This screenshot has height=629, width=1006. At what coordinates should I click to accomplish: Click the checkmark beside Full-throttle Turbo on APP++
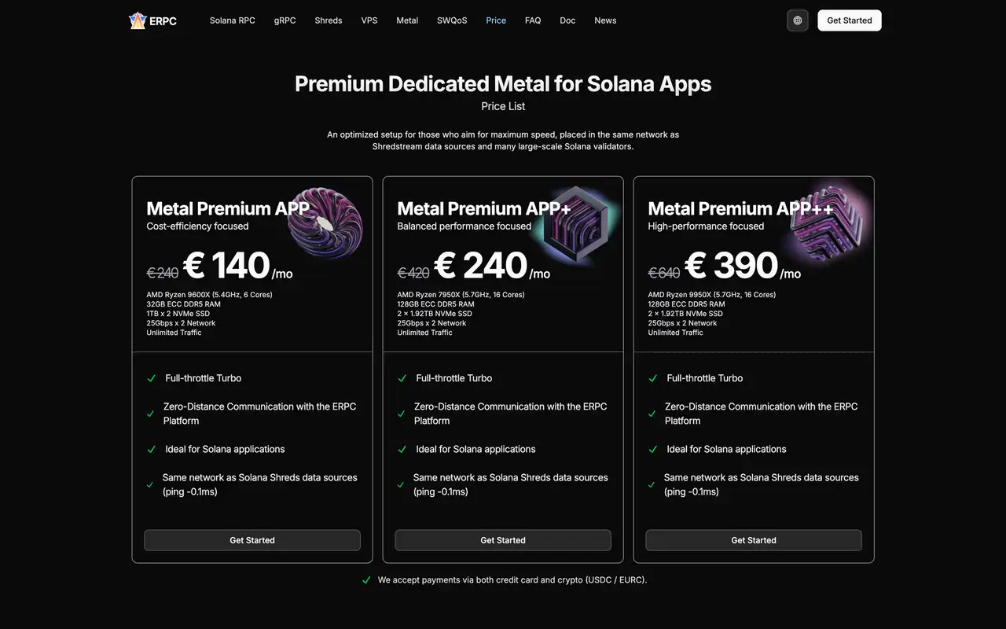point(652,378)
